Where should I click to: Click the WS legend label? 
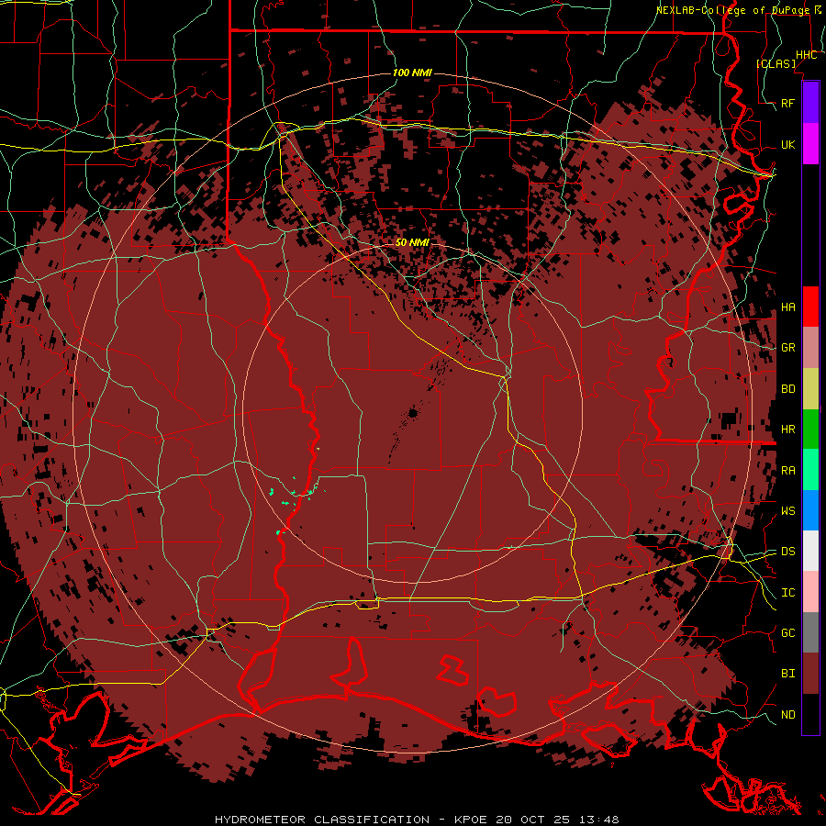click(x=788, y=510)
